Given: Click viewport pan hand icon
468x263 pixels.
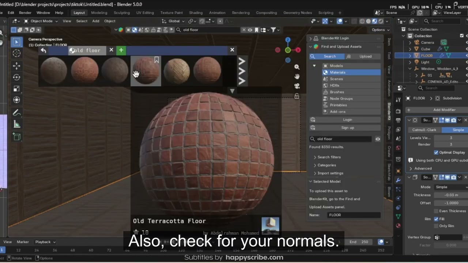Looking at the screenshot, I should point(297,76).
